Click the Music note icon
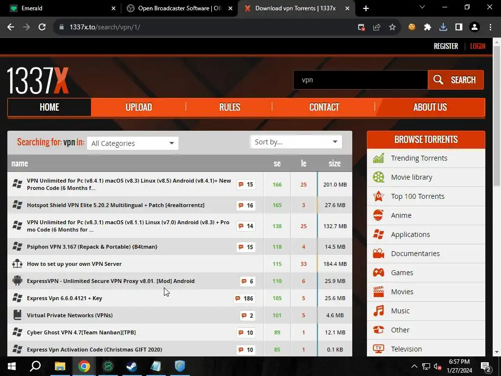Image resolution: width=501 pixels, height=376 pixels. 378,311
